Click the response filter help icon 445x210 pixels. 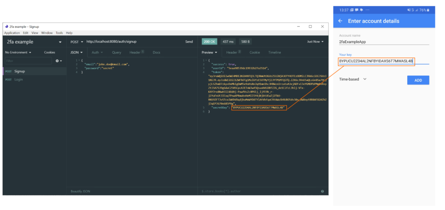tap(322, 191)
